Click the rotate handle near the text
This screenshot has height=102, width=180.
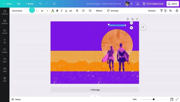click(x=131, y=23)
